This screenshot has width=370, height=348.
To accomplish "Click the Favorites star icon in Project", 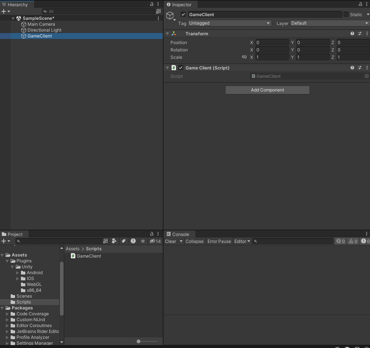I will [143, 241].
